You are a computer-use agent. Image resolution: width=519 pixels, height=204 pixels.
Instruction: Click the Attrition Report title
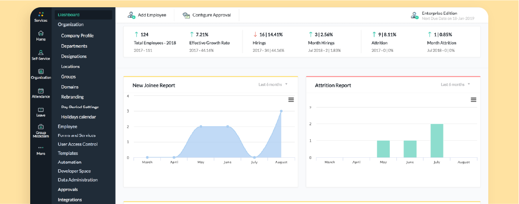click(333, 86)
